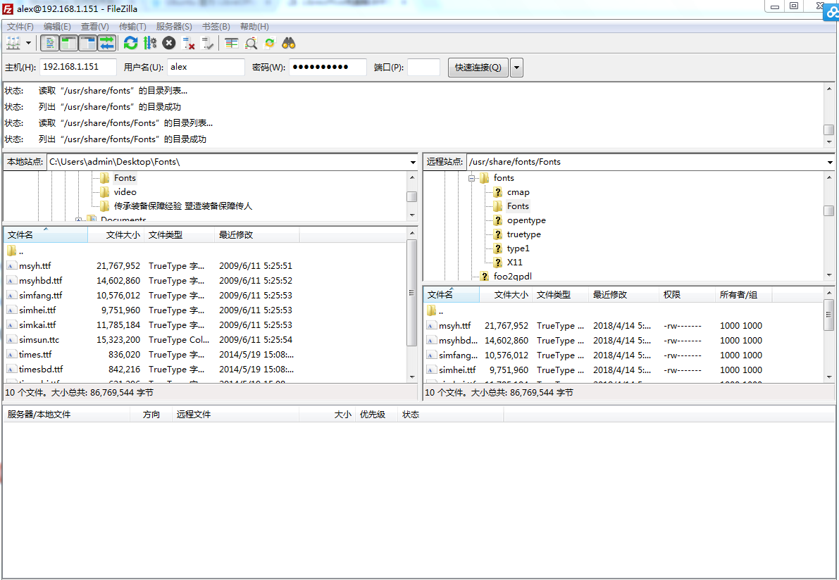Select the type1 folder in remote tree
The image size is (839, 580).
click(518, 248)
